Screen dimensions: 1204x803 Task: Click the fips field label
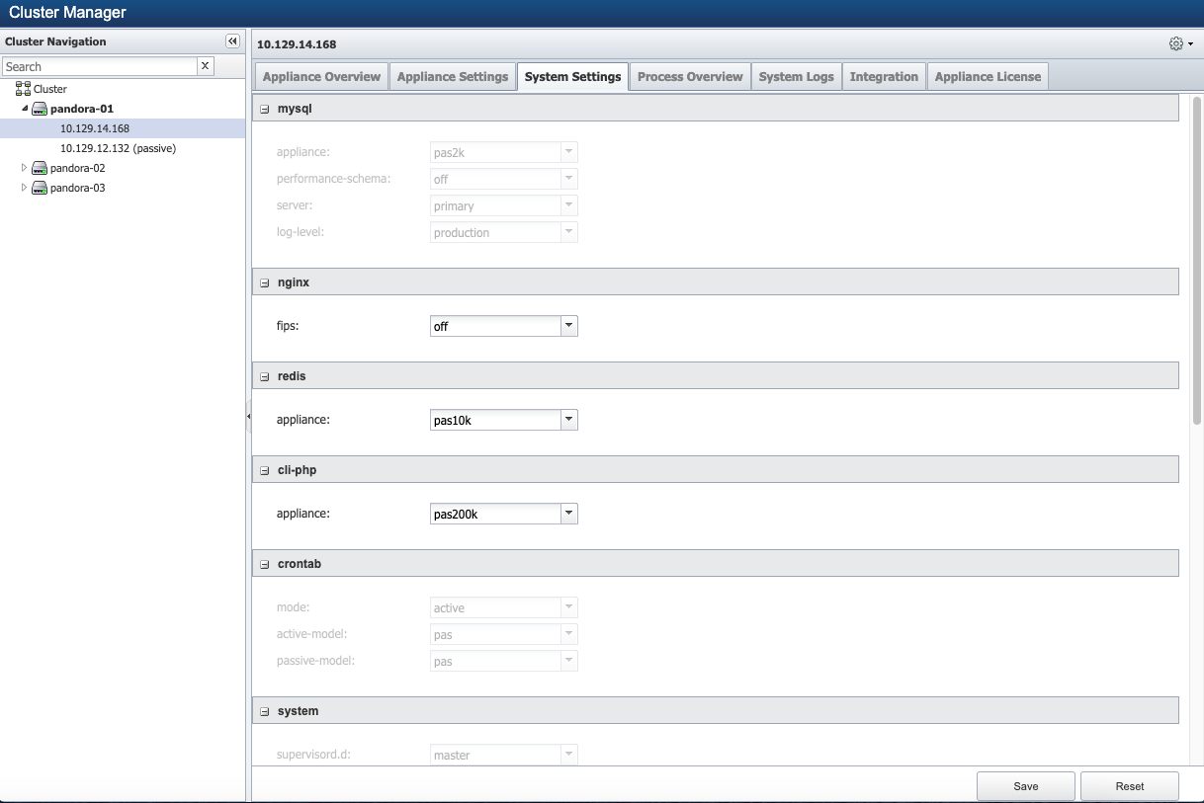coord(288,326)
